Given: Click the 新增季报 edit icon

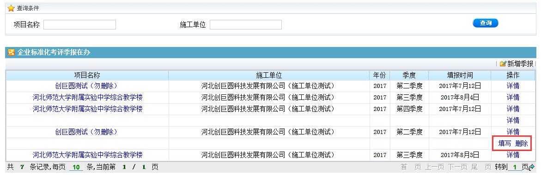Looking at the screenshot, I should (x=503, y=64).
